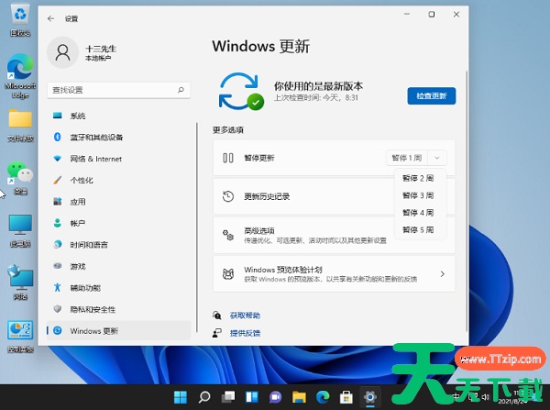Open 系统 settings category
This screenshot has width=550, height=410.
point(118,116)
